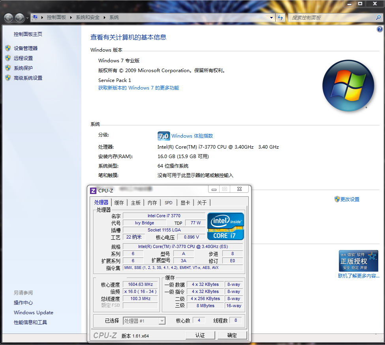Image resolution: width=385 pixels, height=345 pixels.
Task: Switch to 处理器 tab in CPU-Z
Action: point(101,202)
